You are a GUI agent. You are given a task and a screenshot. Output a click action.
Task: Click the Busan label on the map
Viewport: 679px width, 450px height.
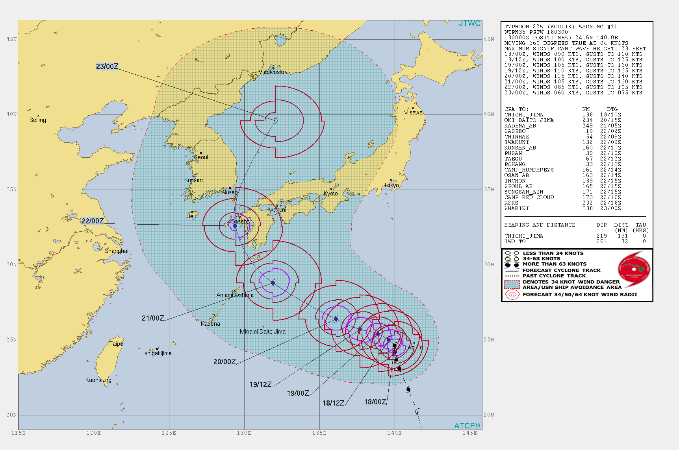(x=230, y=192)
